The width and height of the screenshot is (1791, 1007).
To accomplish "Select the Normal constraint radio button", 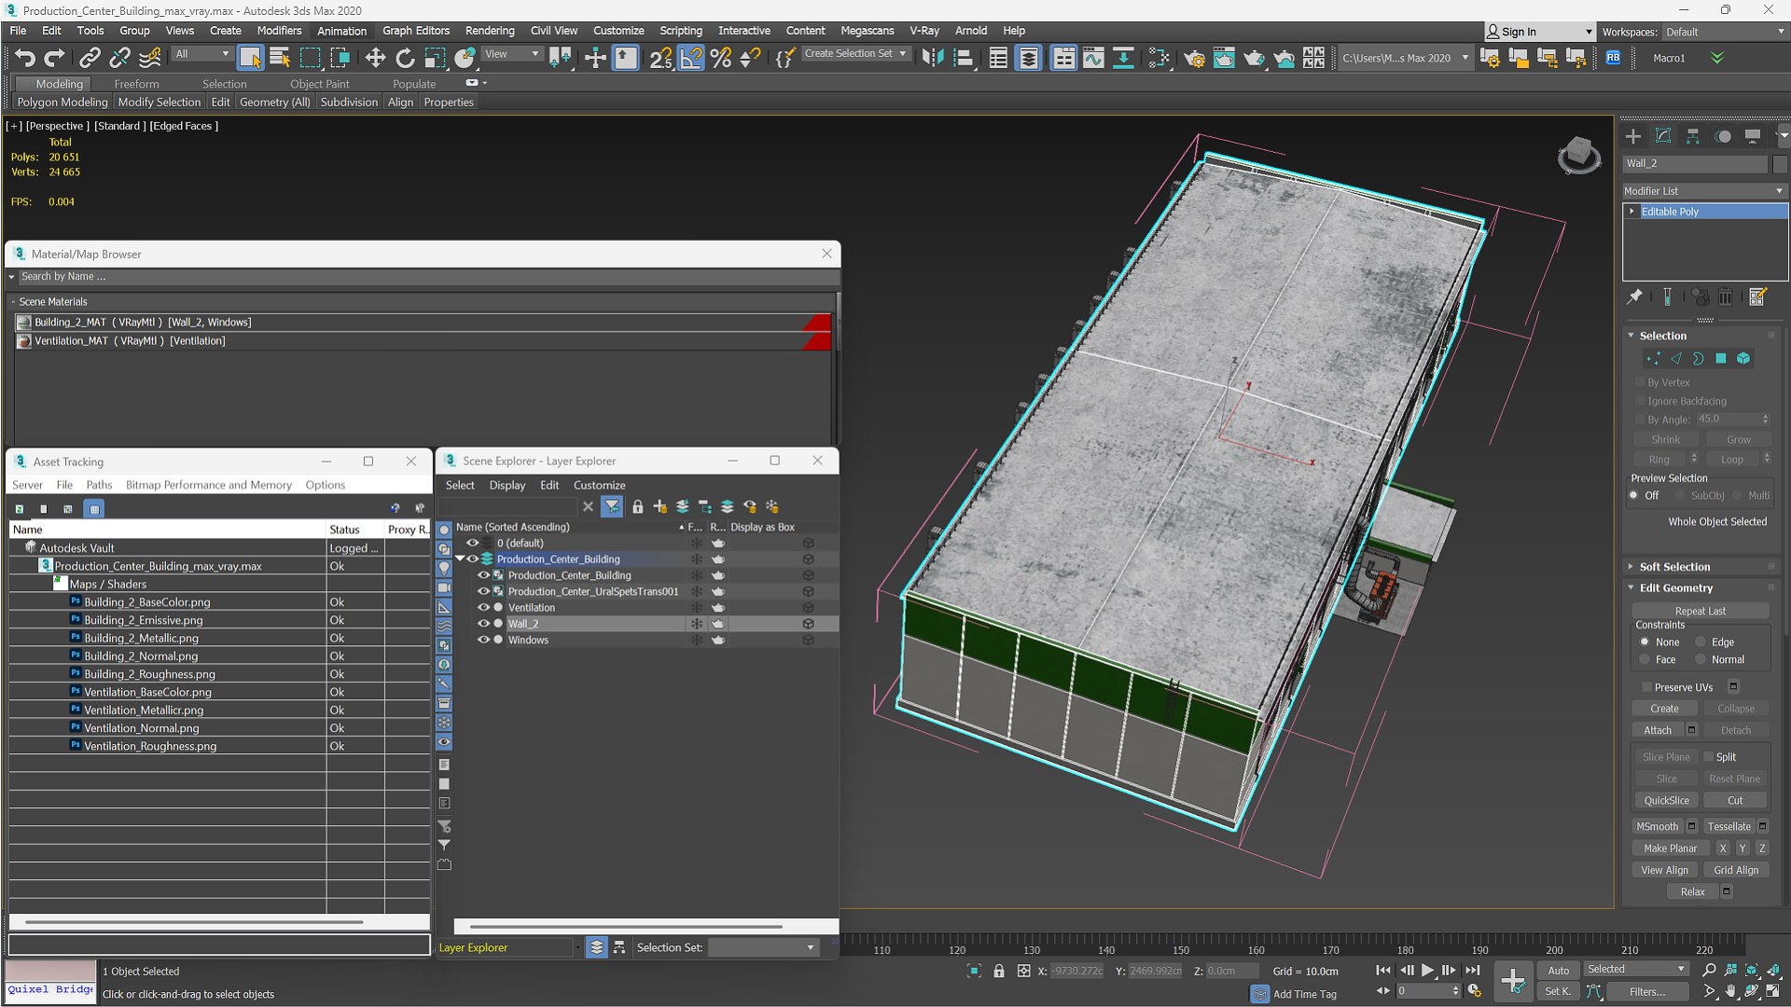I will click(1701, 660).
